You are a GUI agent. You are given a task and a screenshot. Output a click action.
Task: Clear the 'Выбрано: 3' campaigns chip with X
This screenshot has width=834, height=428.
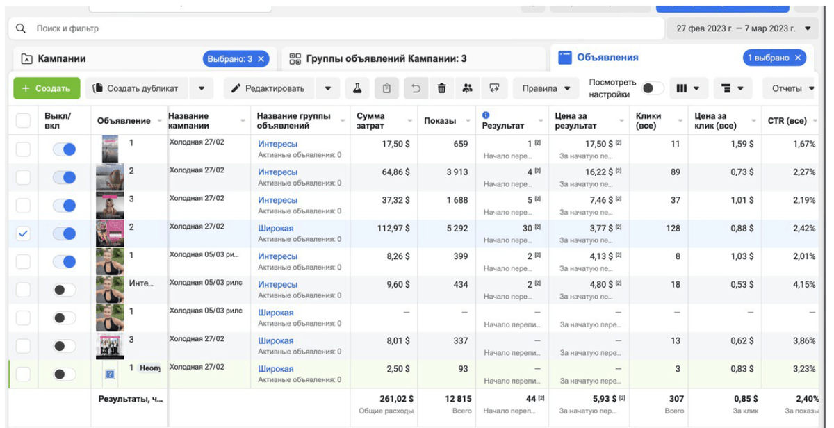(x=261, y=59)
